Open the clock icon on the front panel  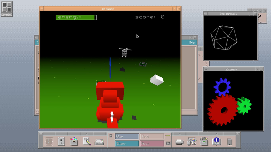[49, 141]
